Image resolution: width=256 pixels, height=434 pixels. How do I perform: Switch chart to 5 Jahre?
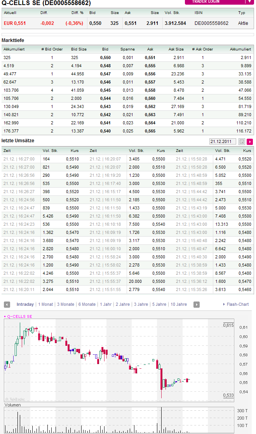[159, 304]
